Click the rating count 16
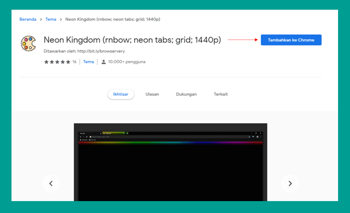The width and height of the screenshot is (350, 213). point(74,62)
